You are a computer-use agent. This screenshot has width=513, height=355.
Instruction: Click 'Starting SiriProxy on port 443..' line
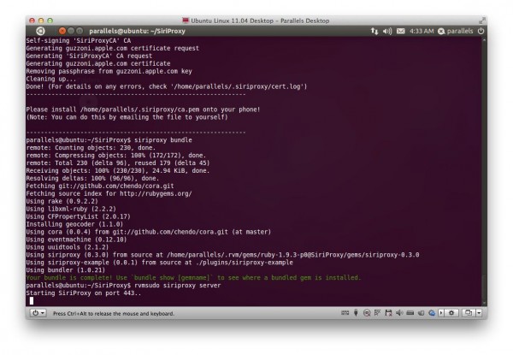tap(84, 293)
